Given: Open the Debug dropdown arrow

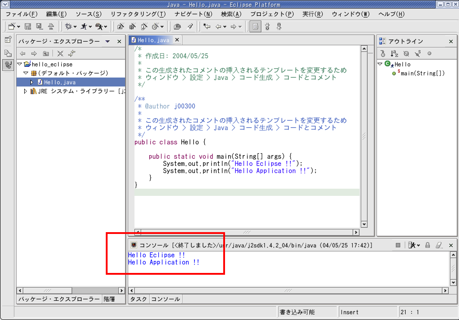Looking at the screenshot, I should click(x=75, y=27).
